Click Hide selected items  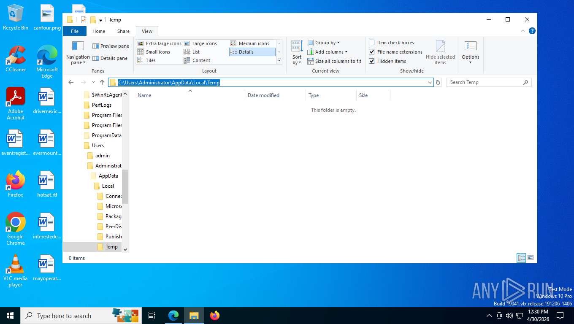point(440,53)
